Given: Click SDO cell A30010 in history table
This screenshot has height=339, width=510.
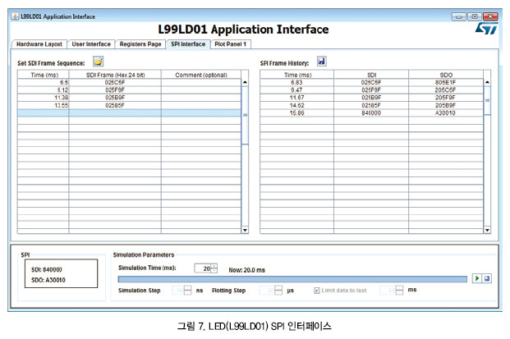Looking at the screenshot, I should click(446, 112).
